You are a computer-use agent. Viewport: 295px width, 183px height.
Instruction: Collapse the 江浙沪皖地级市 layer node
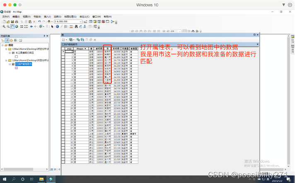[x=10, y=64]
